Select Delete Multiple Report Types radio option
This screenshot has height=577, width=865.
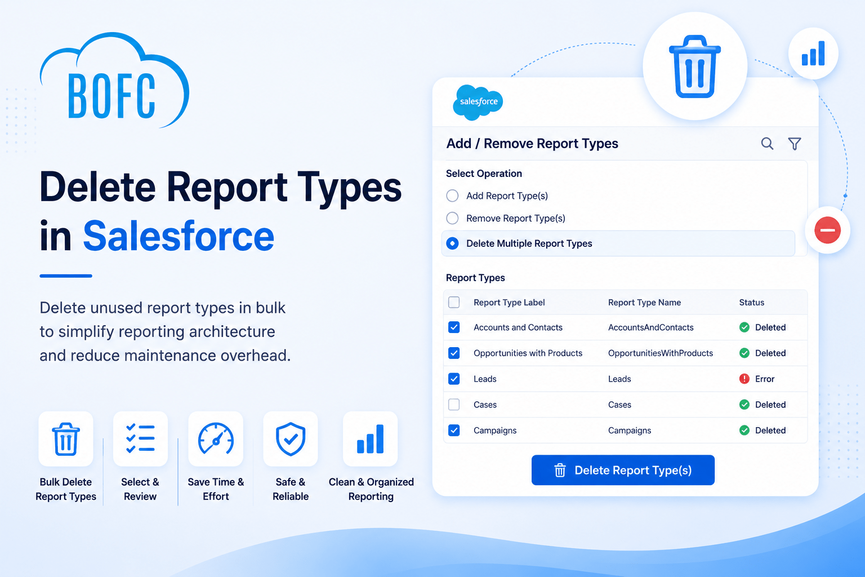tap(452, 243)
